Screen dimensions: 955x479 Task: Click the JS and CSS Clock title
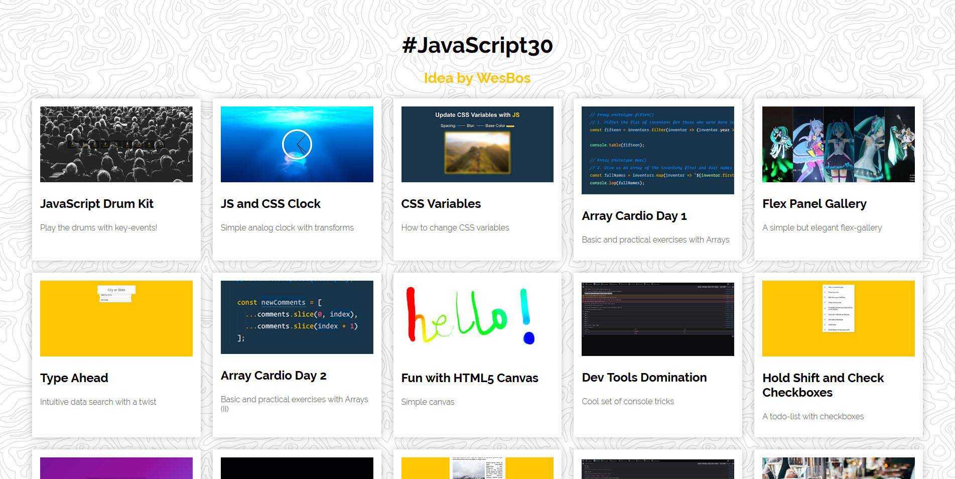click(270, 204)
